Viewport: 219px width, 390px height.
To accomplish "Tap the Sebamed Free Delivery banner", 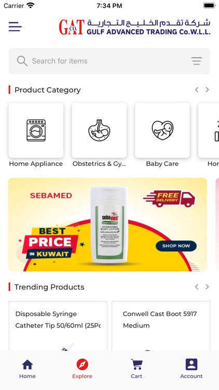I will (x=107, y=225).
